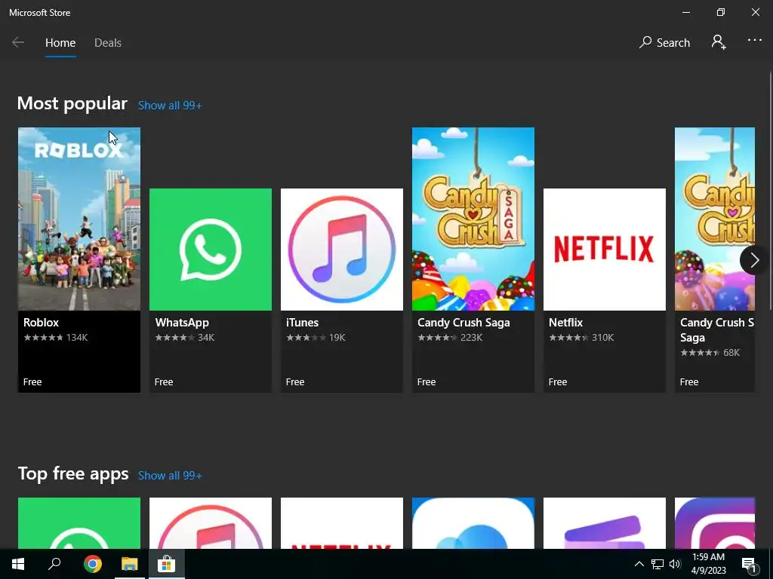Open WhatsApp tile in Top free apps
The image size is (773, 579).
point(79,523)
